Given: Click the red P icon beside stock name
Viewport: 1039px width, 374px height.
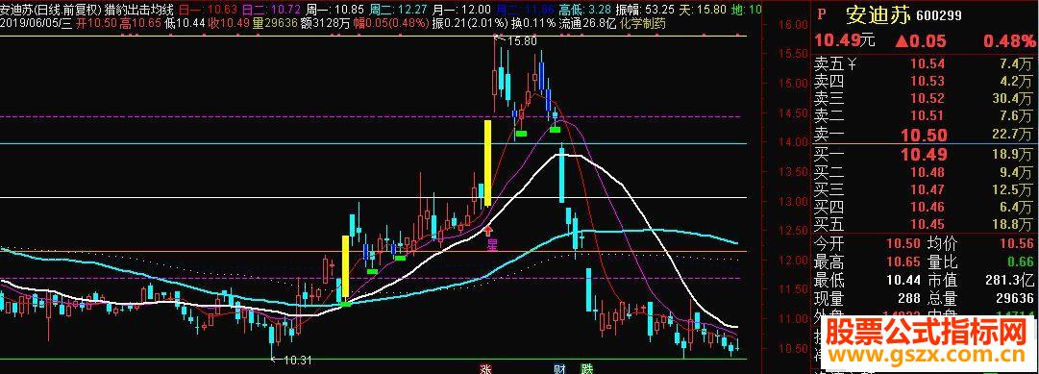Looking at the screenshot, I should point(823,14).
